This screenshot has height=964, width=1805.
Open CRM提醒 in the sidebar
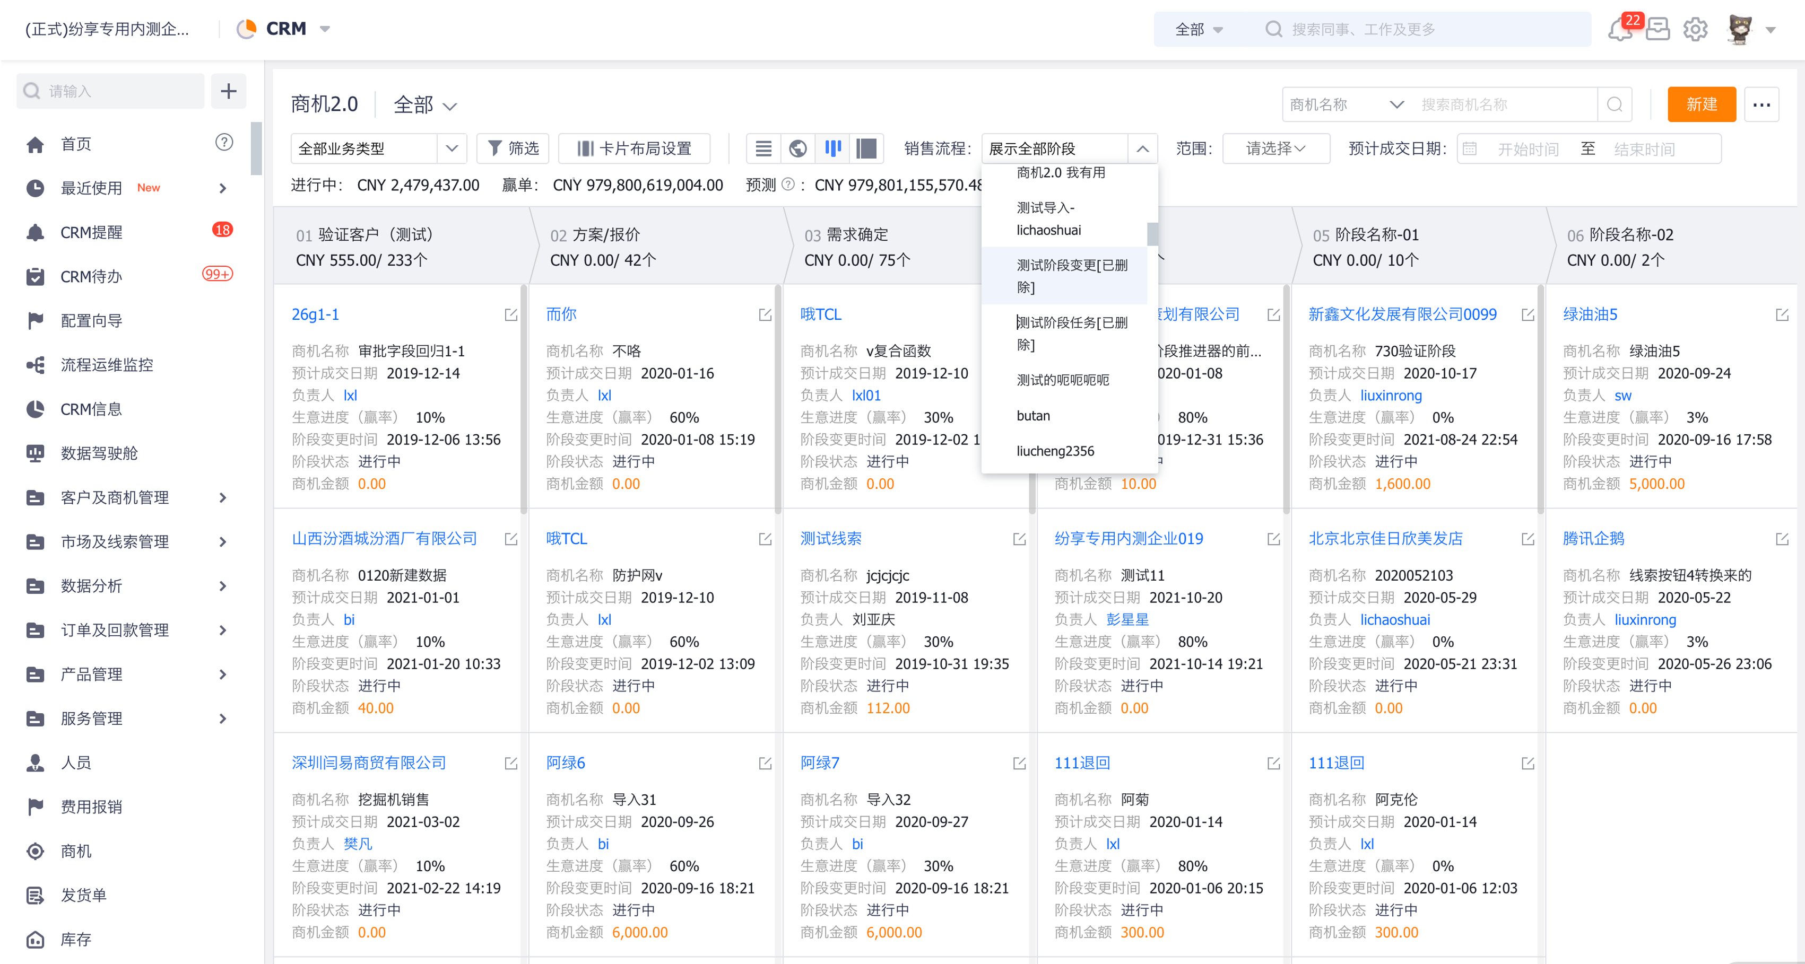pos(91,232)
